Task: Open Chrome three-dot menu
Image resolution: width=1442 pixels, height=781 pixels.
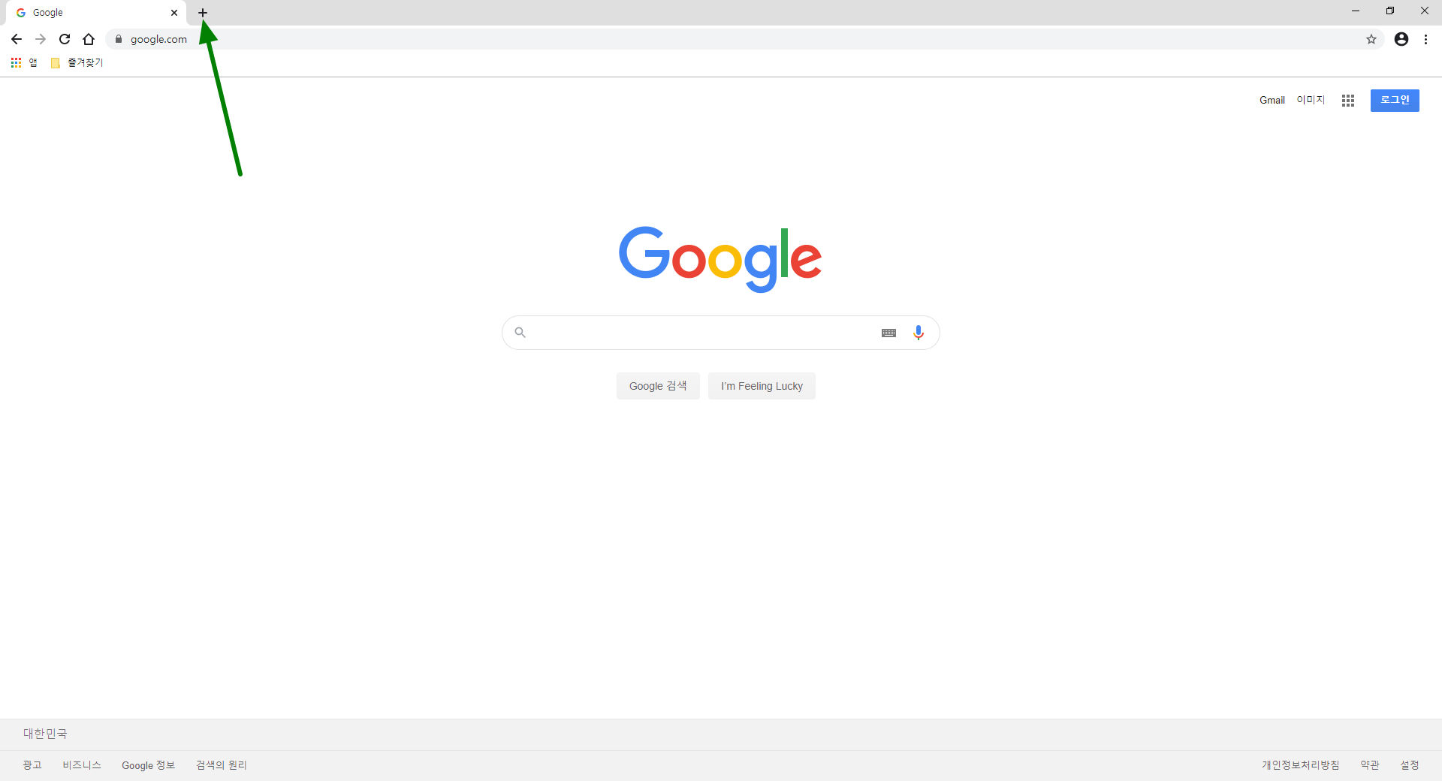Action: (1425, 39)
